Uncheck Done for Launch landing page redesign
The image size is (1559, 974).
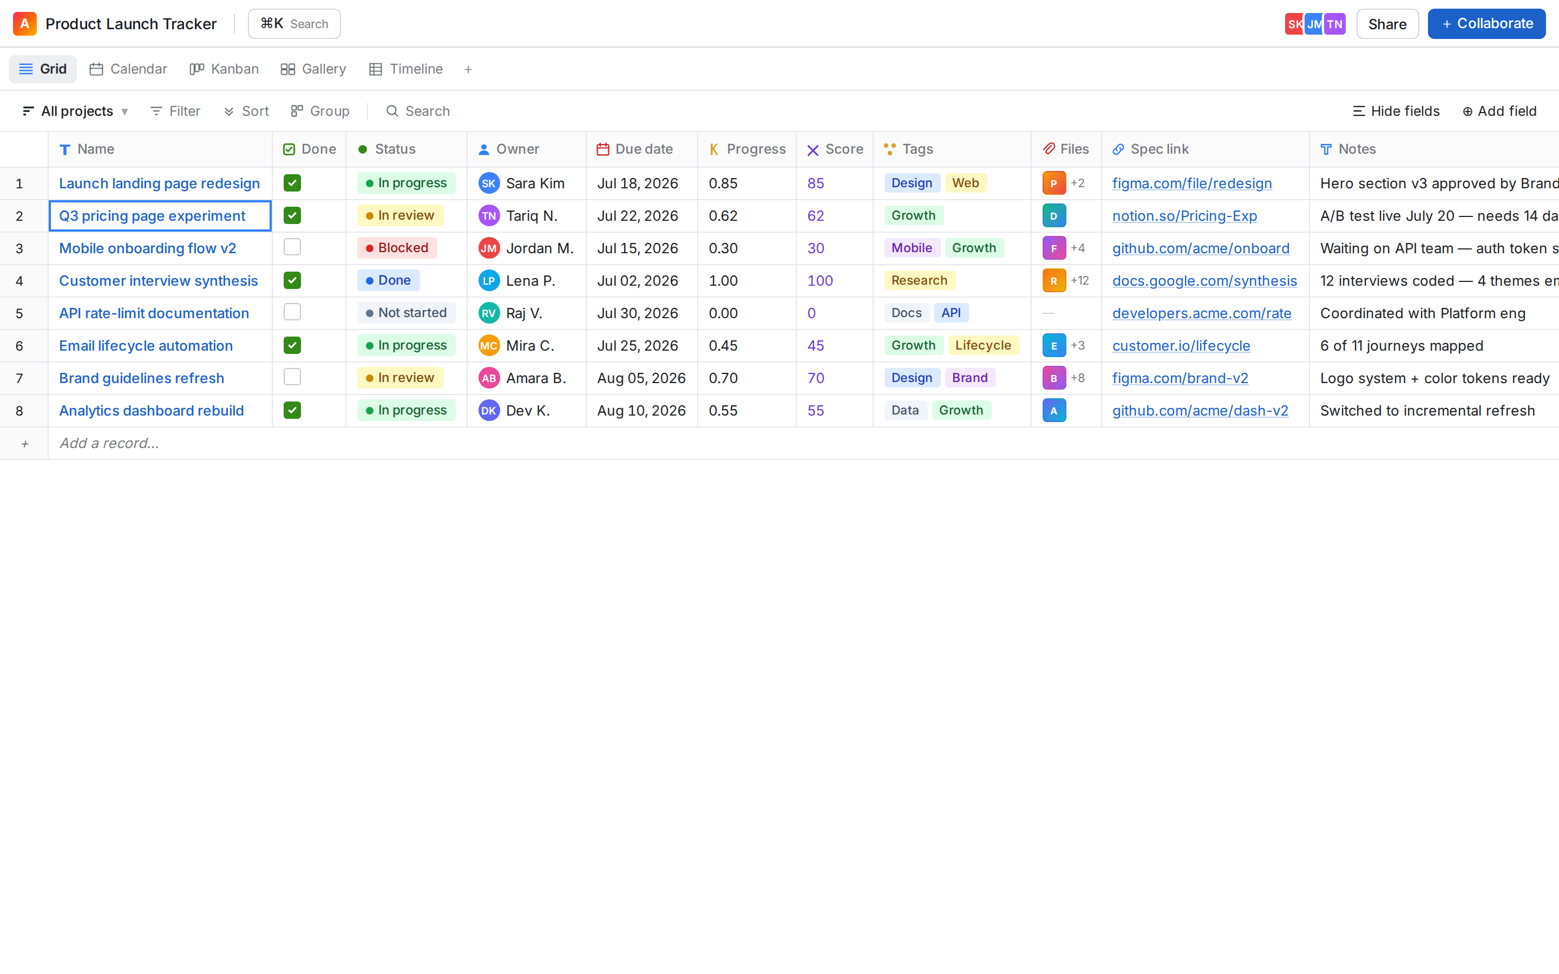292,183
